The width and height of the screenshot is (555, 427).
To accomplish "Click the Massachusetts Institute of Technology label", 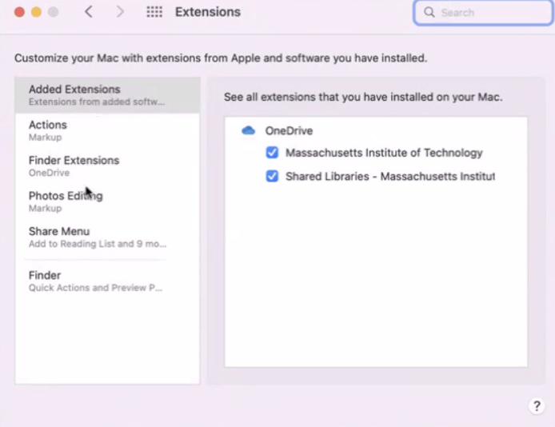I will point(384,153).
